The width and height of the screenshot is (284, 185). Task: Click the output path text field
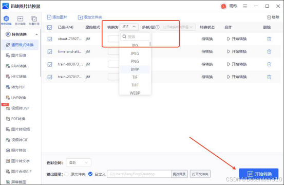pyautogui.click(x=139, y=174)
